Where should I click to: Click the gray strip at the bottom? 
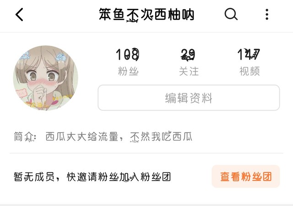tap(146, 205)
